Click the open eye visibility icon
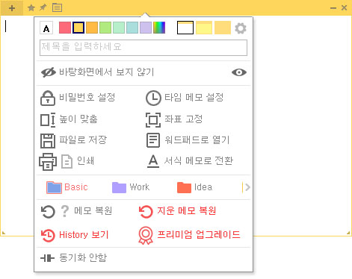 [239, 72]
